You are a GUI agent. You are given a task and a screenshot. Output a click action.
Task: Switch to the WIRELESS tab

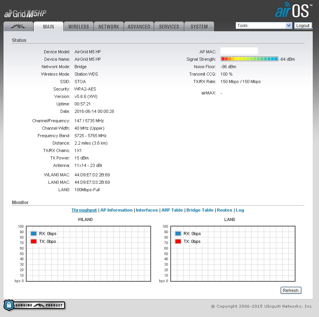[79, 27]
